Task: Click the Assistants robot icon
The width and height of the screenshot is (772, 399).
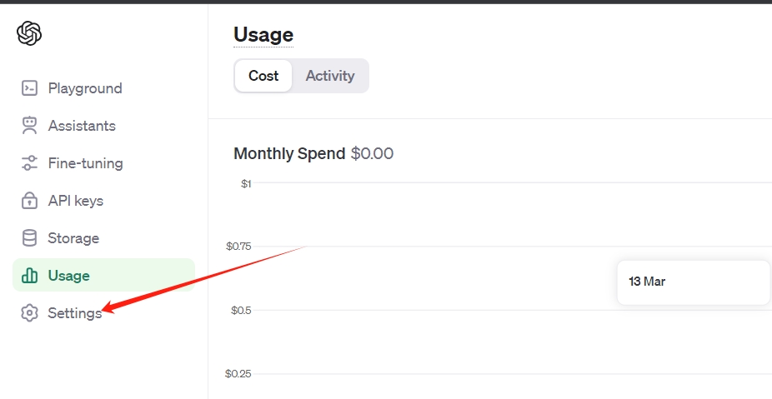Action: (29, 126)
